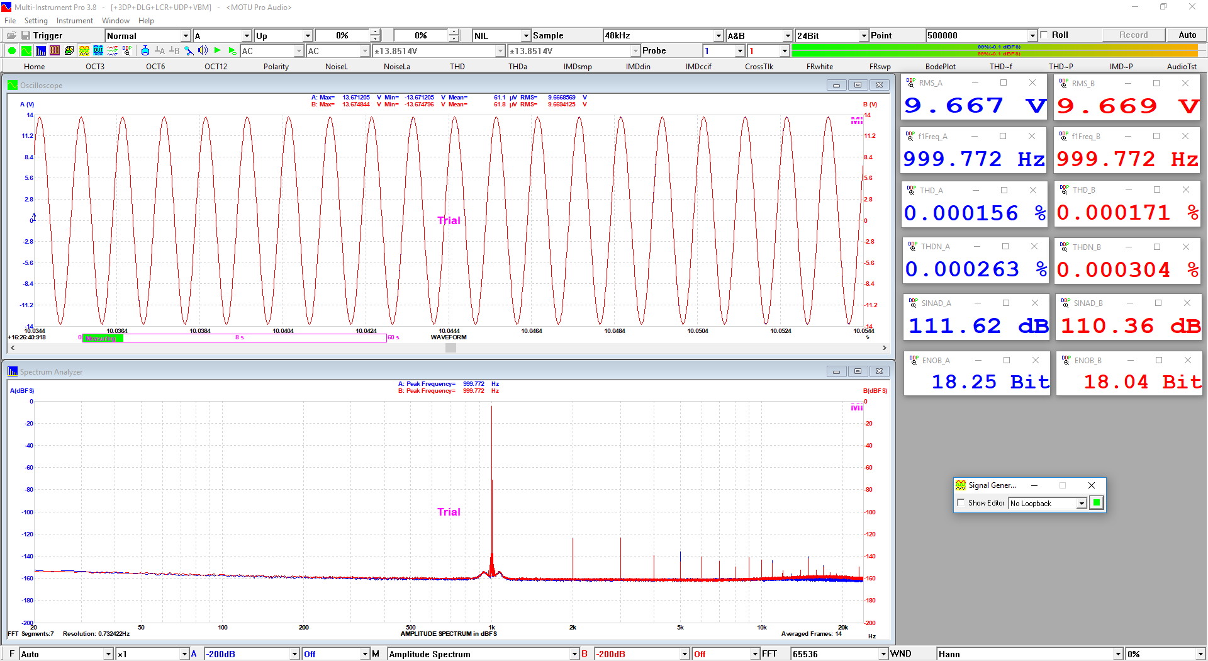Open the Window menu
Screen dimensions: 1208x661
point(116,21)
